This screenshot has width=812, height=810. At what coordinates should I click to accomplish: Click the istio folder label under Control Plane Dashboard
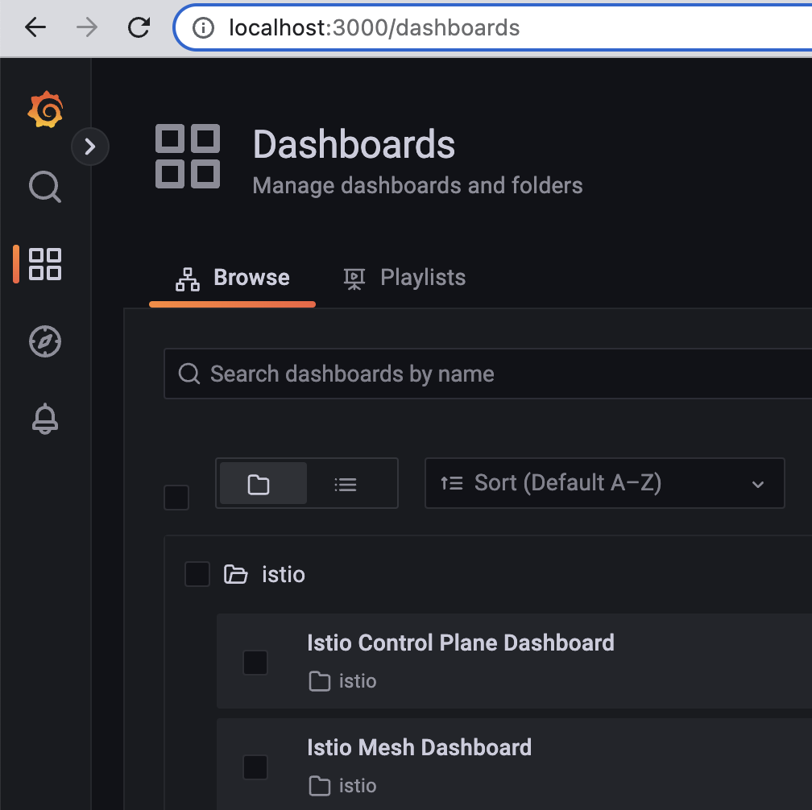click(x=343, y=681)
